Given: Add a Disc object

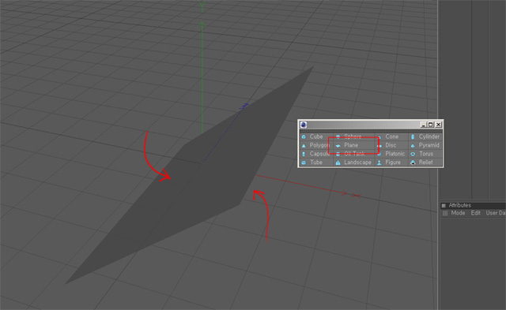Looking at the screenshot, I should tap(387, 145).
